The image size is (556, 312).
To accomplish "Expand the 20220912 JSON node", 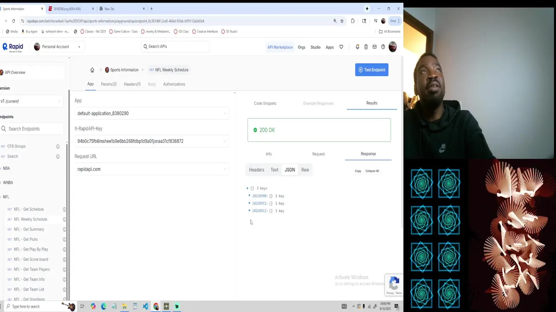I will (x=250, y=211).
